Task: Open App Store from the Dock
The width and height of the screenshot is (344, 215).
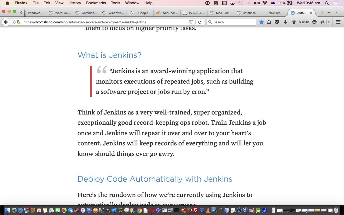Action: tap(89, 210)
